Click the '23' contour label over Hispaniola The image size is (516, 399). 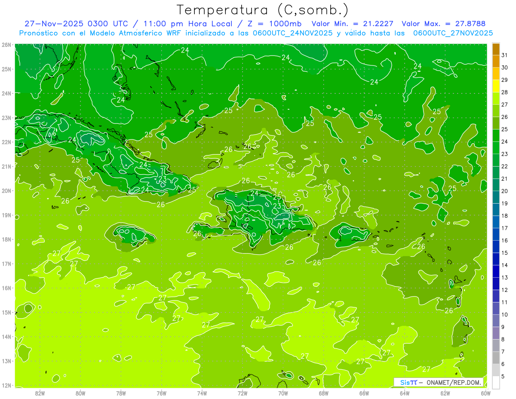277,206
